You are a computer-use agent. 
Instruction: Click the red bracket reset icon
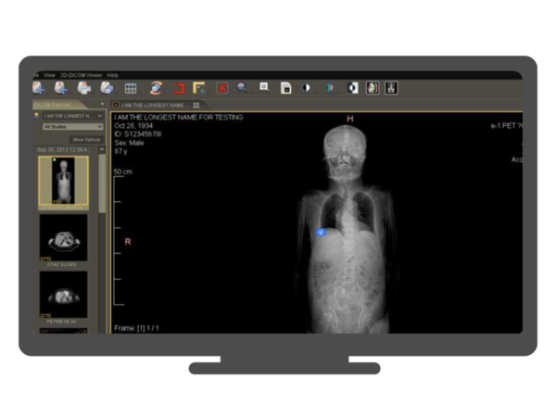tap(179, 88)
